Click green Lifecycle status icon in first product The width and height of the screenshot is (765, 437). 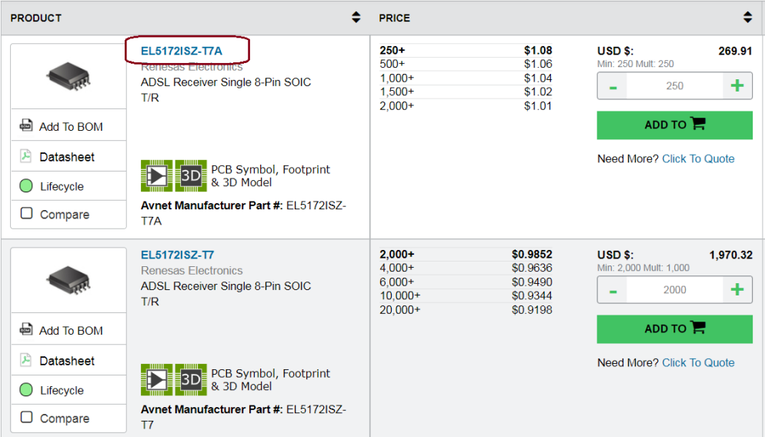[26, 186]
